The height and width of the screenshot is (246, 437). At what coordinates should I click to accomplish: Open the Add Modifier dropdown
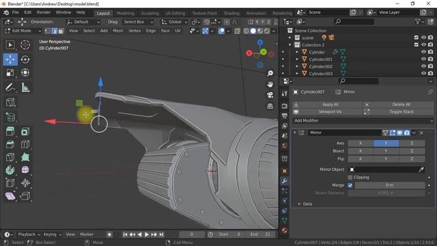click(x=363, y=120)
